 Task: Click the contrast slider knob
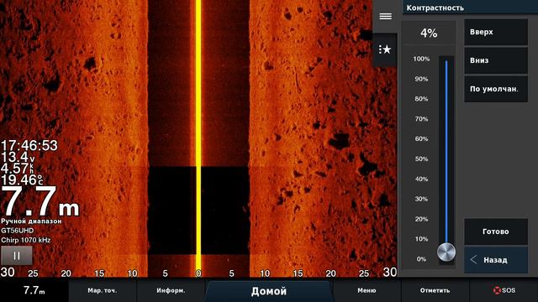[446, 252]
